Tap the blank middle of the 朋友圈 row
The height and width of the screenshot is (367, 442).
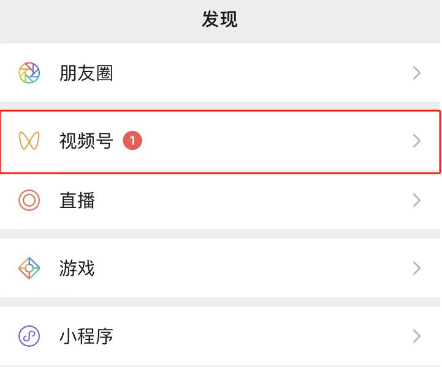pos(245,73)
